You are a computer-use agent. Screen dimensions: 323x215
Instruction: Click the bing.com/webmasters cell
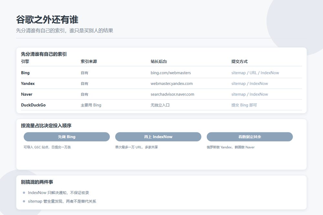click(171, 73)
